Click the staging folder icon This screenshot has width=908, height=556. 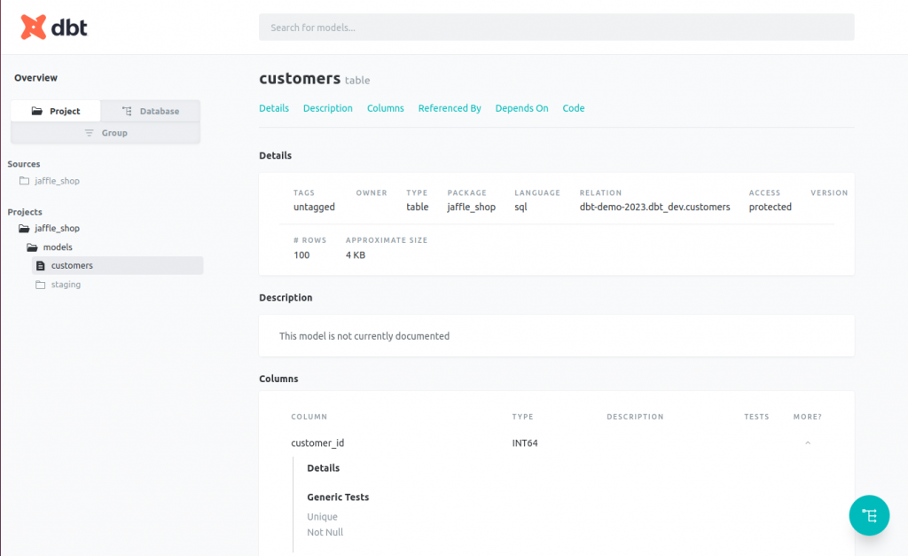pyautogui.click(x=41, y=285)
